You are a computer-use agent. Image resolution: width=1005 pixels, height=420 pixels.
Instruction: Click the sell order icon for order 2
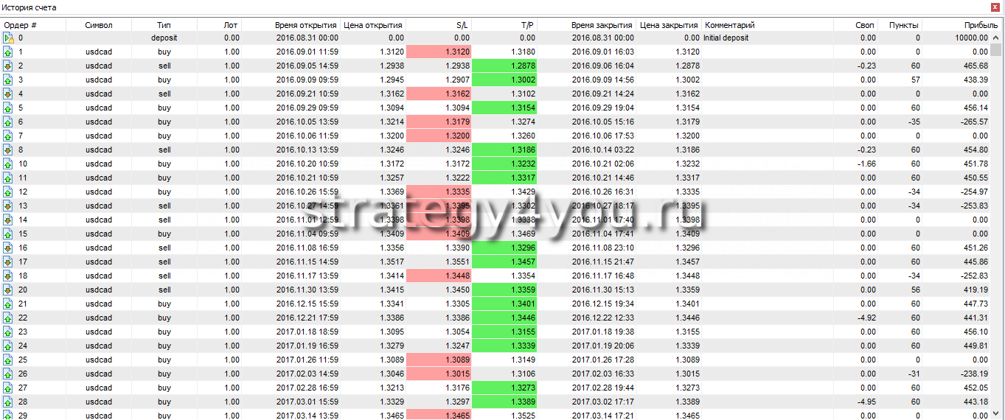(9, 66)
